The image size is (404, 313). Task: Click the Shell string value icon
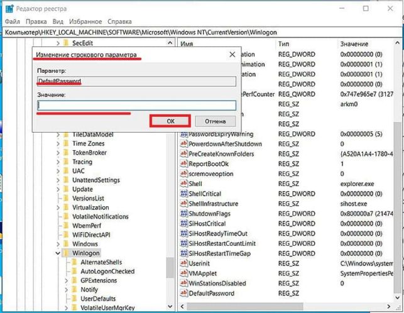tap(183, 184)
